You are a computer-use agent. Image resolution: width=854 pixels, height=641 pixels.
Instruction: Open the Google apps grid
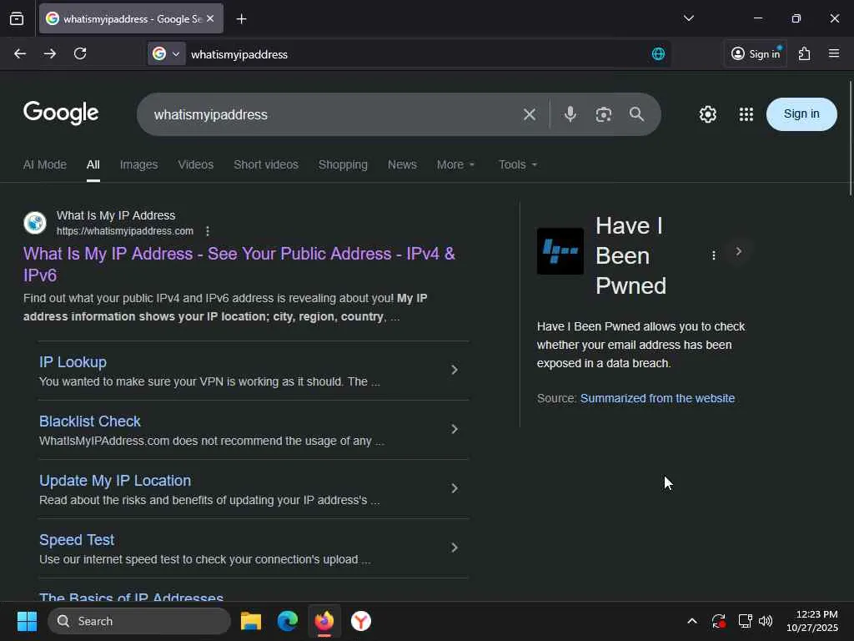click(746, 114)
